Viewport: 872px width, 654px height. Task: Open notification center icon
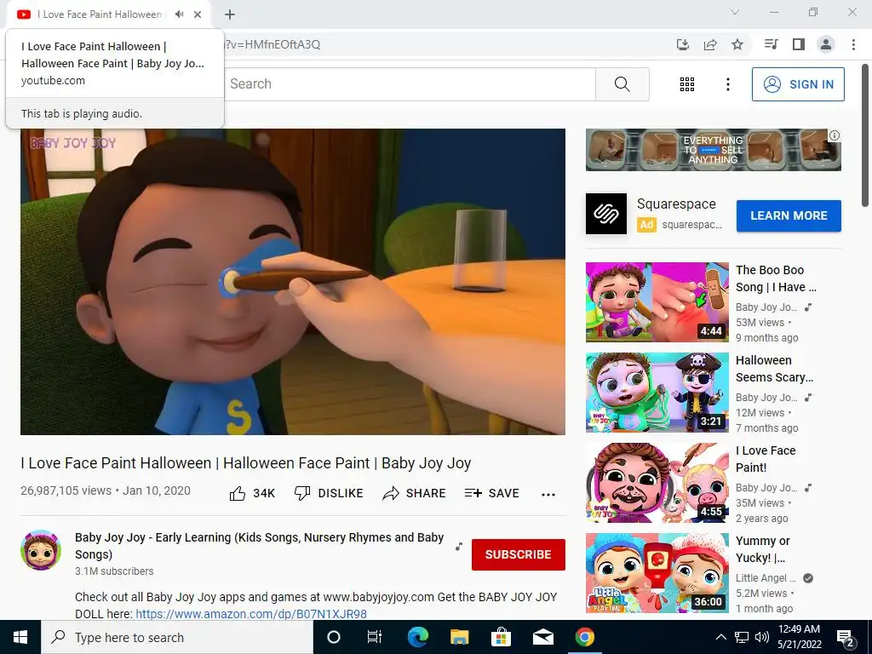coord(846,637)
